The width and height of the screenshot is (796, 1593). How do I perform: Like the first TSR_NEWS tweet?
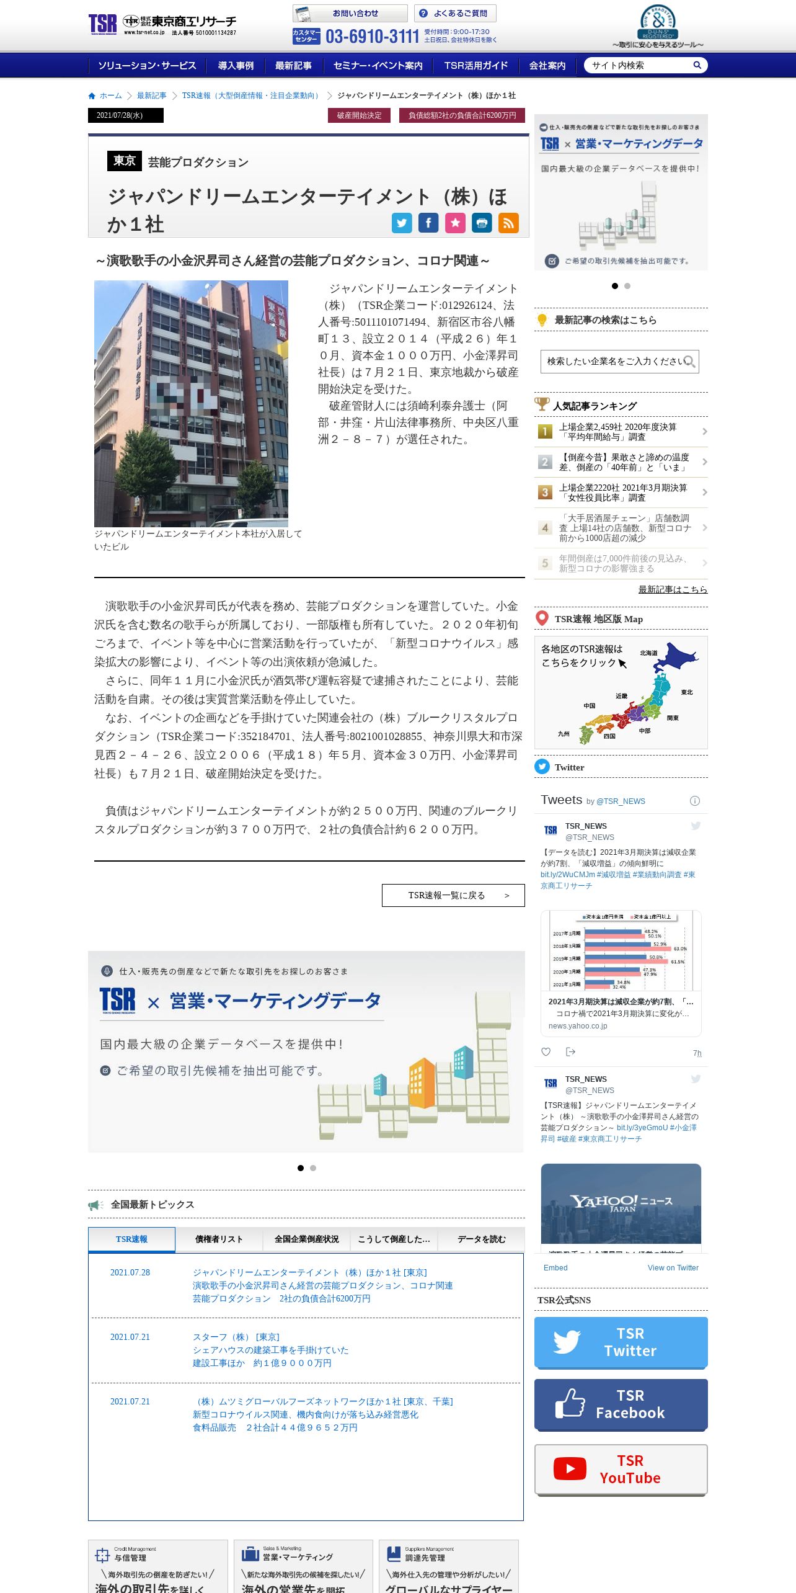pos(546,1051)
